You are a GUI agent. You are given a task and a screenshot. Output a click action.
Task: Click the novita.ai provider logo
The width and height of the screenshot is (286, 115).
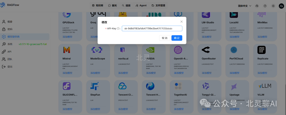[x=122, y=50]
